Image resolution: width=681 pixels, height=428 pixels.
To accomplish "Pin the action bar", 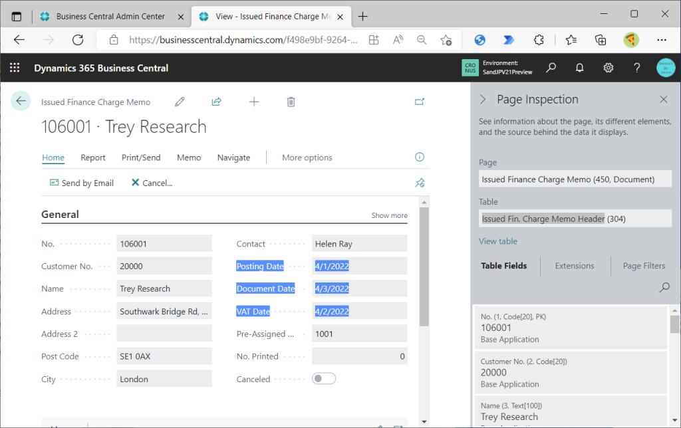I will pos(420,183).
